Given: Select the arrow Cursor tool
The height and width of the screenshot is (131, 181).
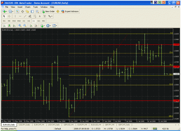Looking at the screenshot, I should [4, 16].
